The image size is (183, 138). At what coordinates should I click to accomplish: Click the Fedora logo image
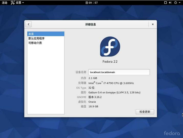point(110,47)
